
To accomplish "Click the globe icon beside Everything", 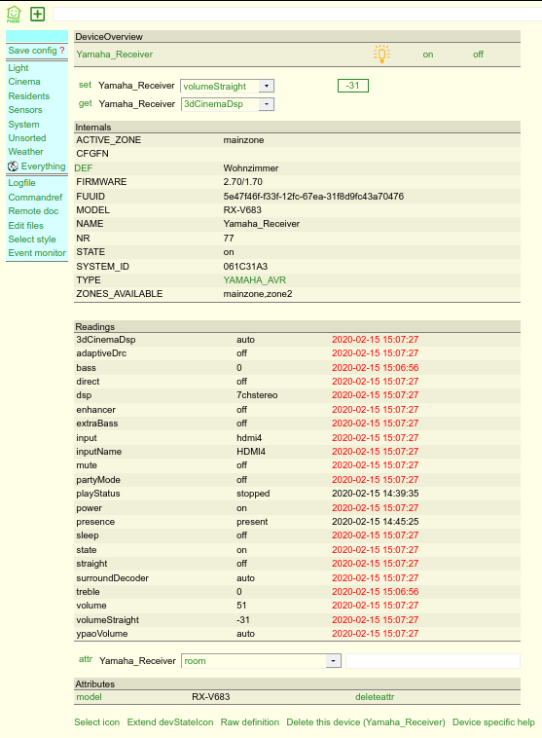I will (13, 166).
